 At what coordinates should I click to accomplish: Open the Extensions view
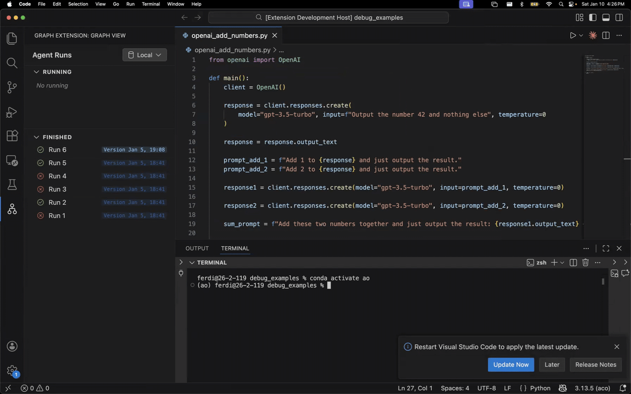coord(12,137)
